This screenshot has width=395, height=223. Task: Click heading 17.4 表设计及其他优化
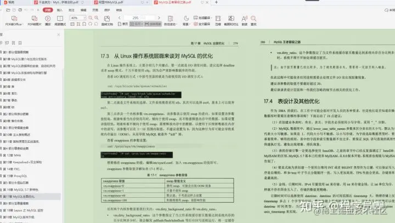[291, 101]
